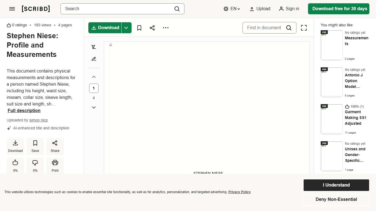Expand the Full description text

(24, 110)
